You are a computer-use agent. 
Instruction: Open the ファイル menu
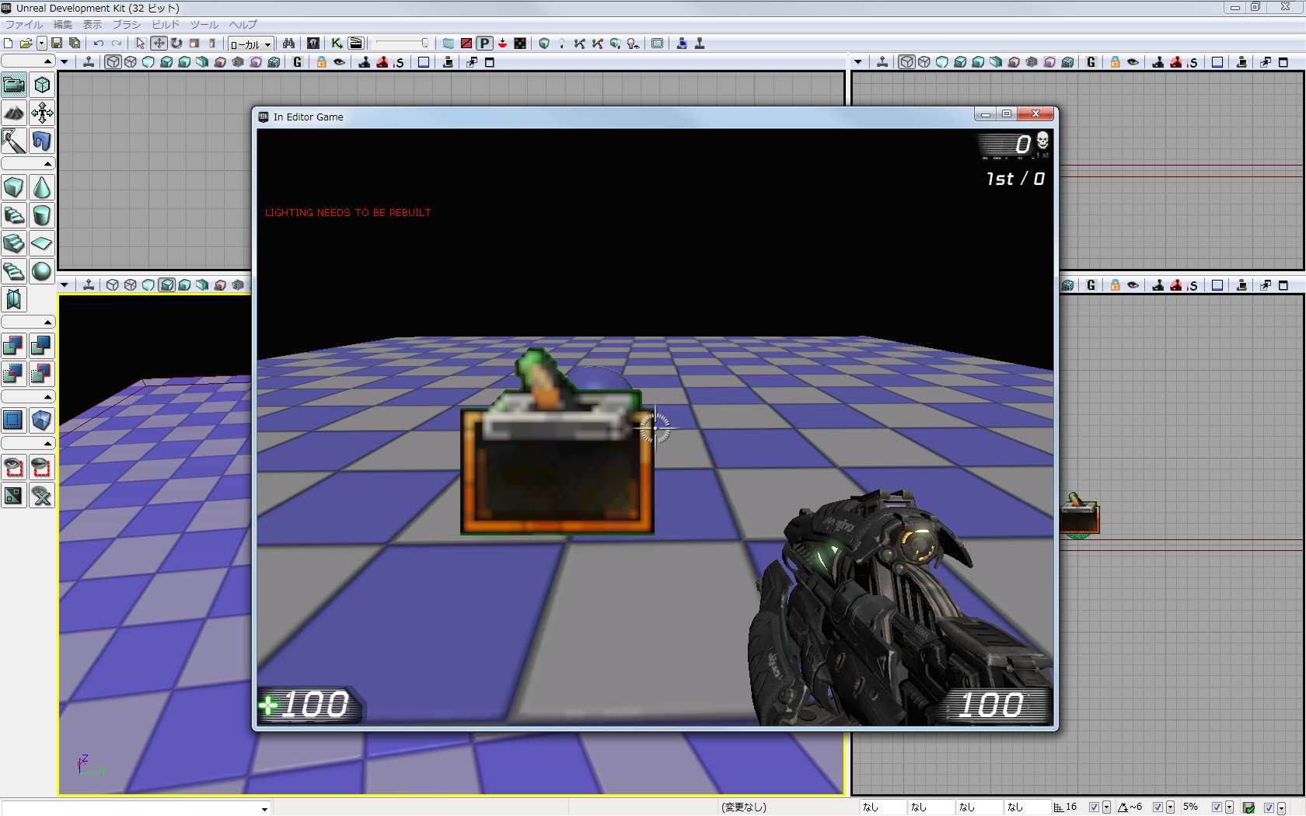(x=24, y=25)
